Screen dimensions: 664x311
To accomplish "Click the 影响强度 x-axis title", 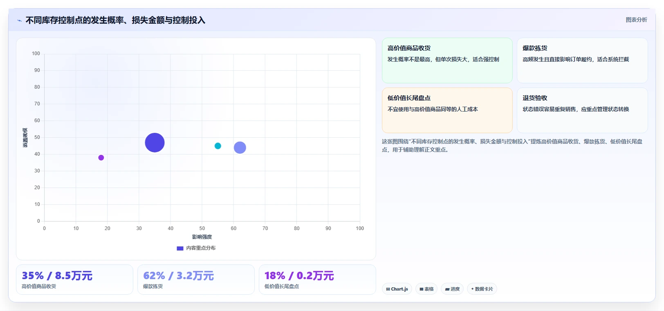I will 202,237.
